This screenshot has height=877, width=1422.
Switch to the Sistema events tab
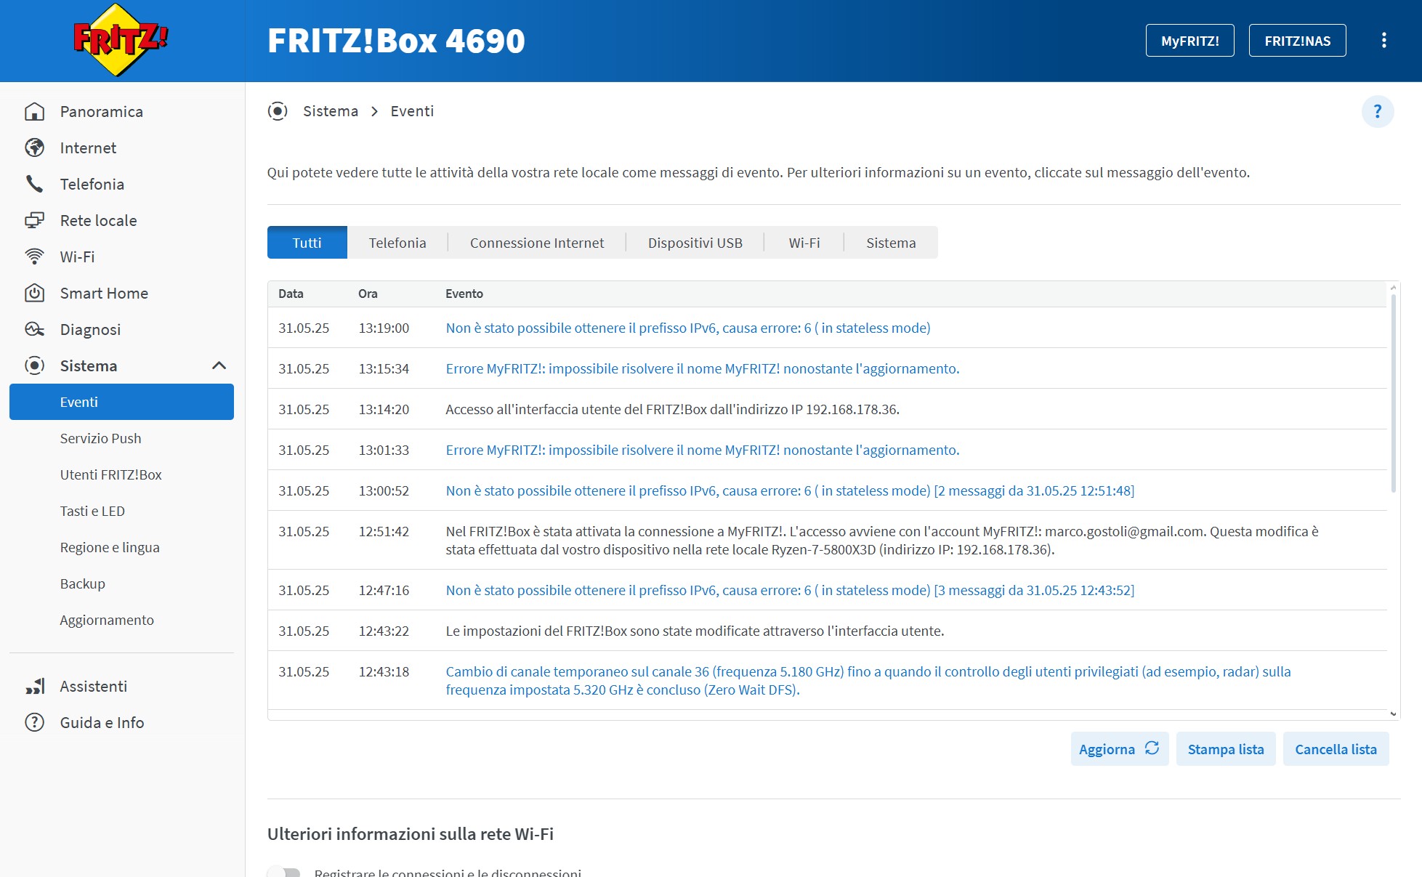[891, 243]
